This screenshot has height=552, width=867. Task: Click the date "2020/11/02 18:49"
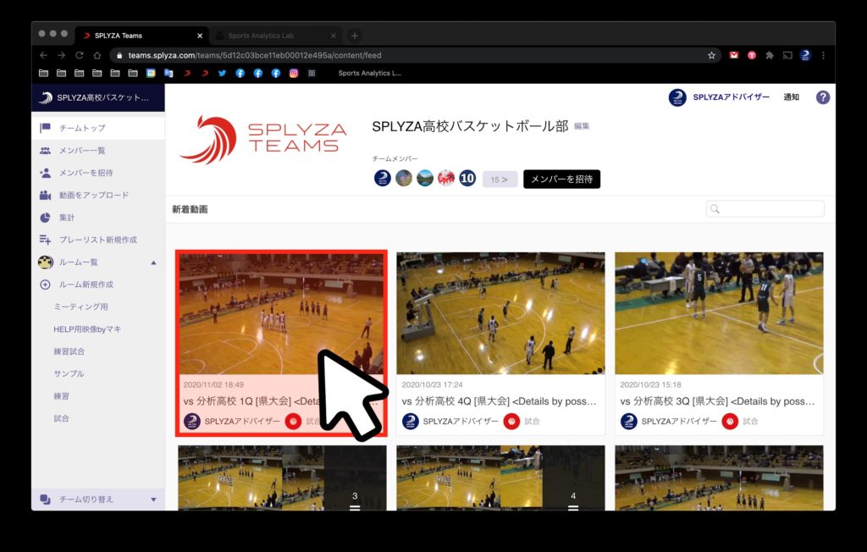coord(213,384)
